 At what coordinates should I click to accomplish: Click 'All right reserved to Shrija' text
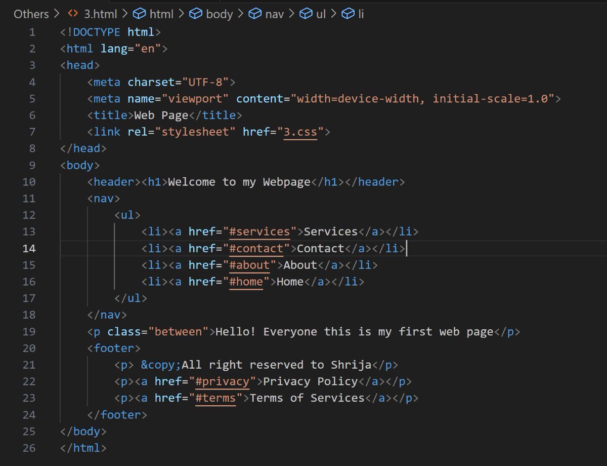pos(277,365)
